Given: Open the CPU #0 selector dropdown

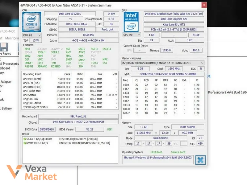Looking at the screenshot, I should click(32, 35).
